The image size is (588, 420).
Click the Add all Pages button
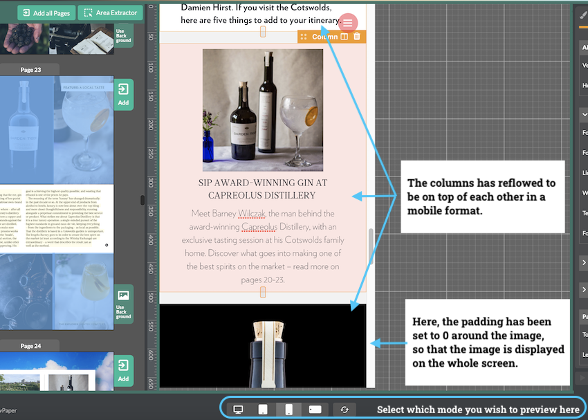pos(46,13)
